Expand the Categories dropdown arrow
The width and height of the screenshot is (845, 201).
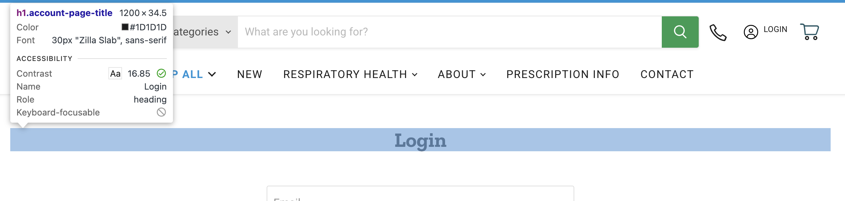click(x=228, y=32)
